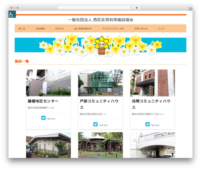Click the 浅間コミュニティハウス brick building photo

coord(152,83)
